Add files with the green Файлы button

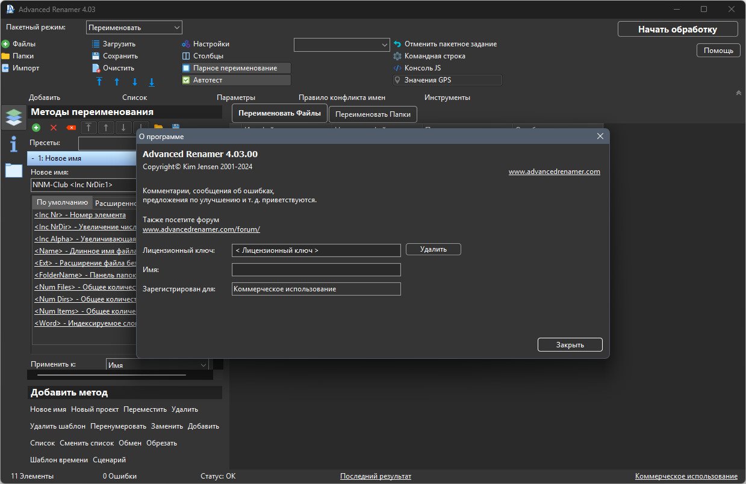[19, 44]
